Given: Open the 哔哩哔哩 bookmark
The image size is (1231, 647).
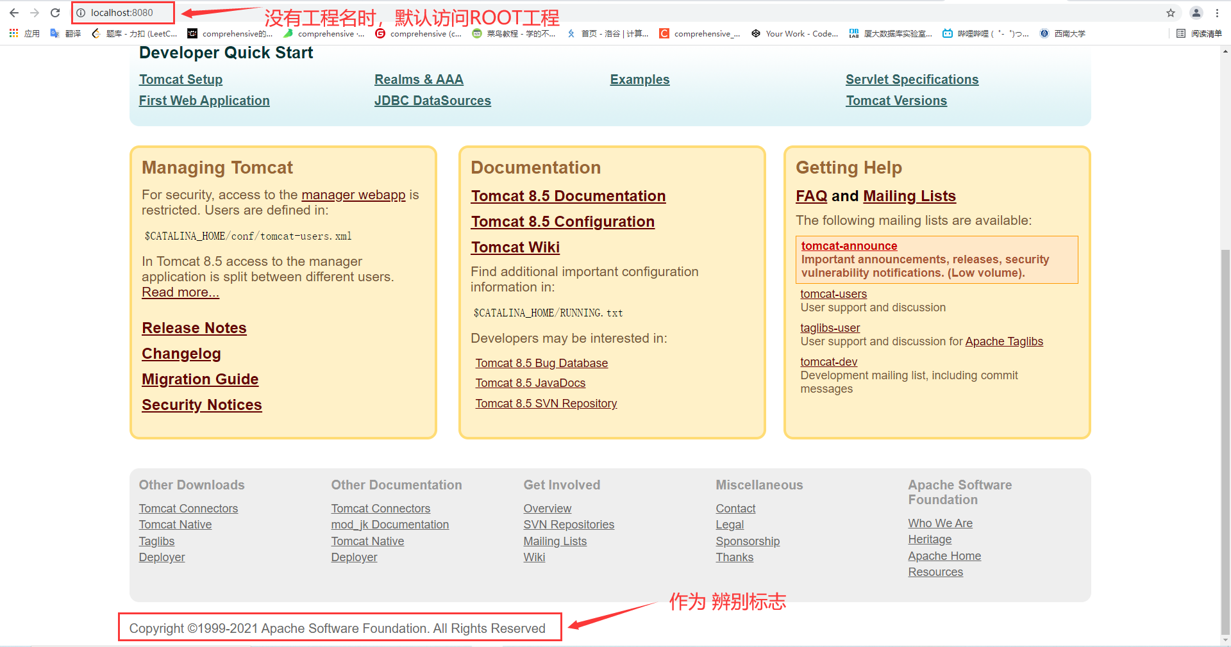Looking at the screenshot, I should click(985, 33).
